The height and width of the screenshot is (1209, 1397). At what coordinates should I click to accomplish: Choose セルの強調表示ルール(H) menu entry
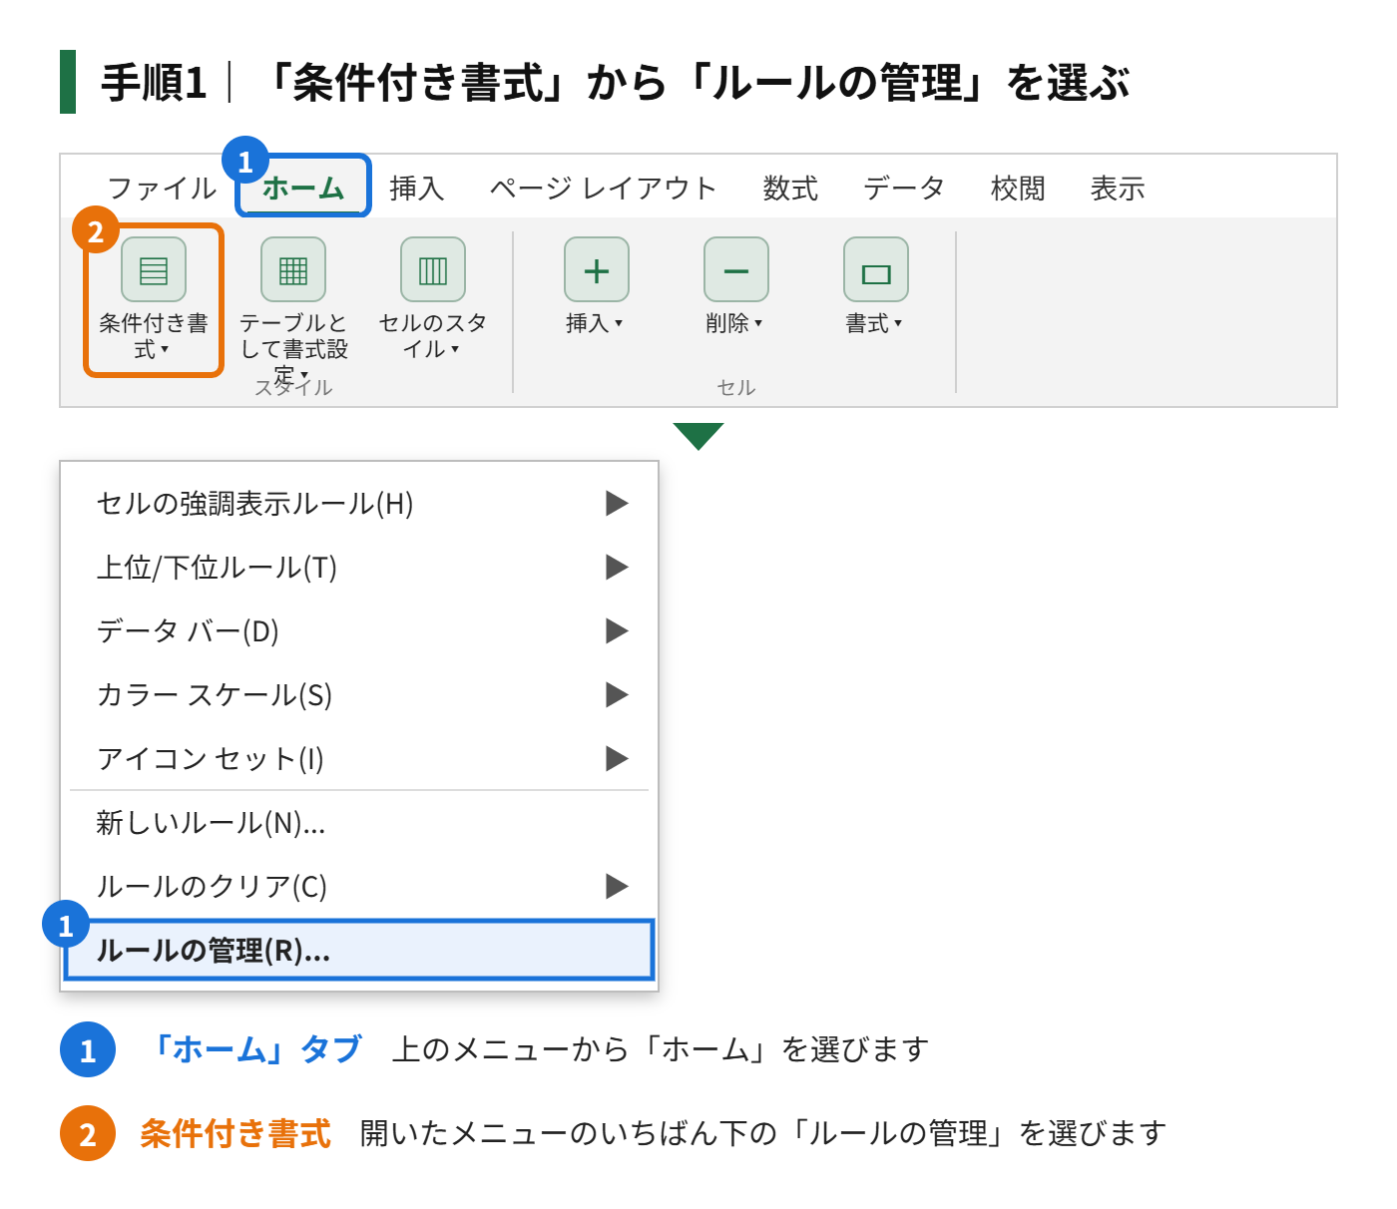pos(359,504)
